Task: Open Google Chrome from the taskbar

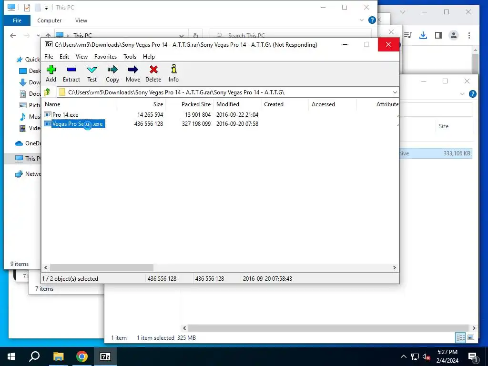Action: point(82,356)
